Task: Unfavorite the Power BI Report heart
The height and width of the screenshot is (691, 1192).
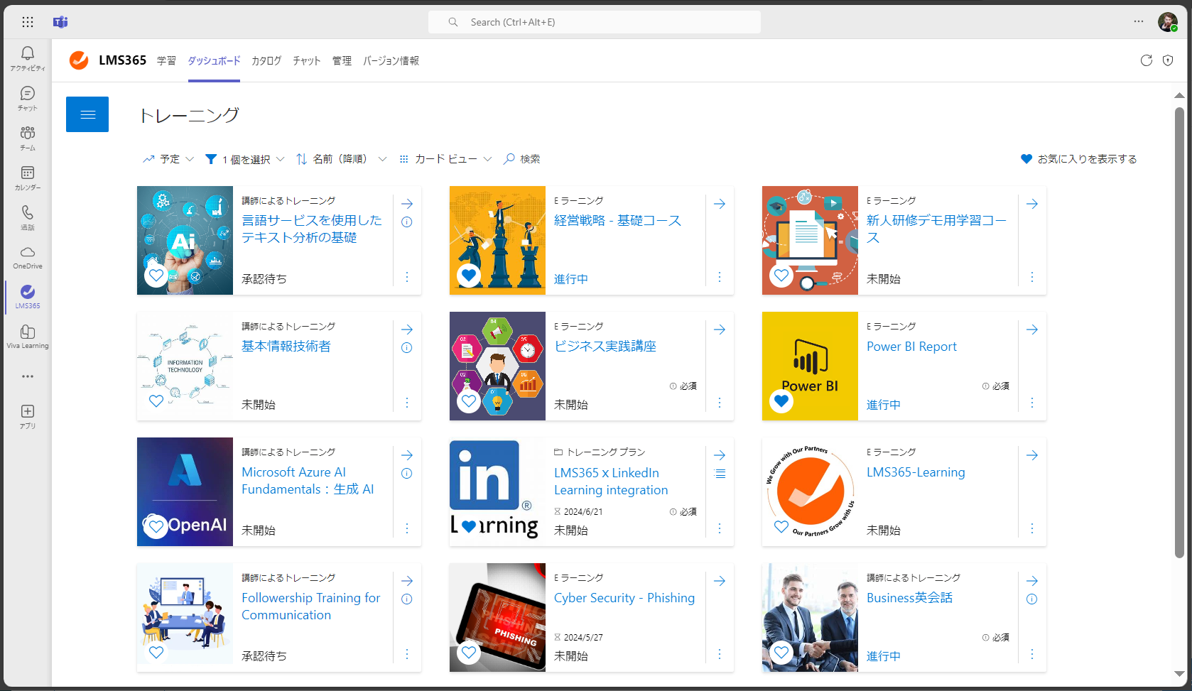Action: pos(781,401)
